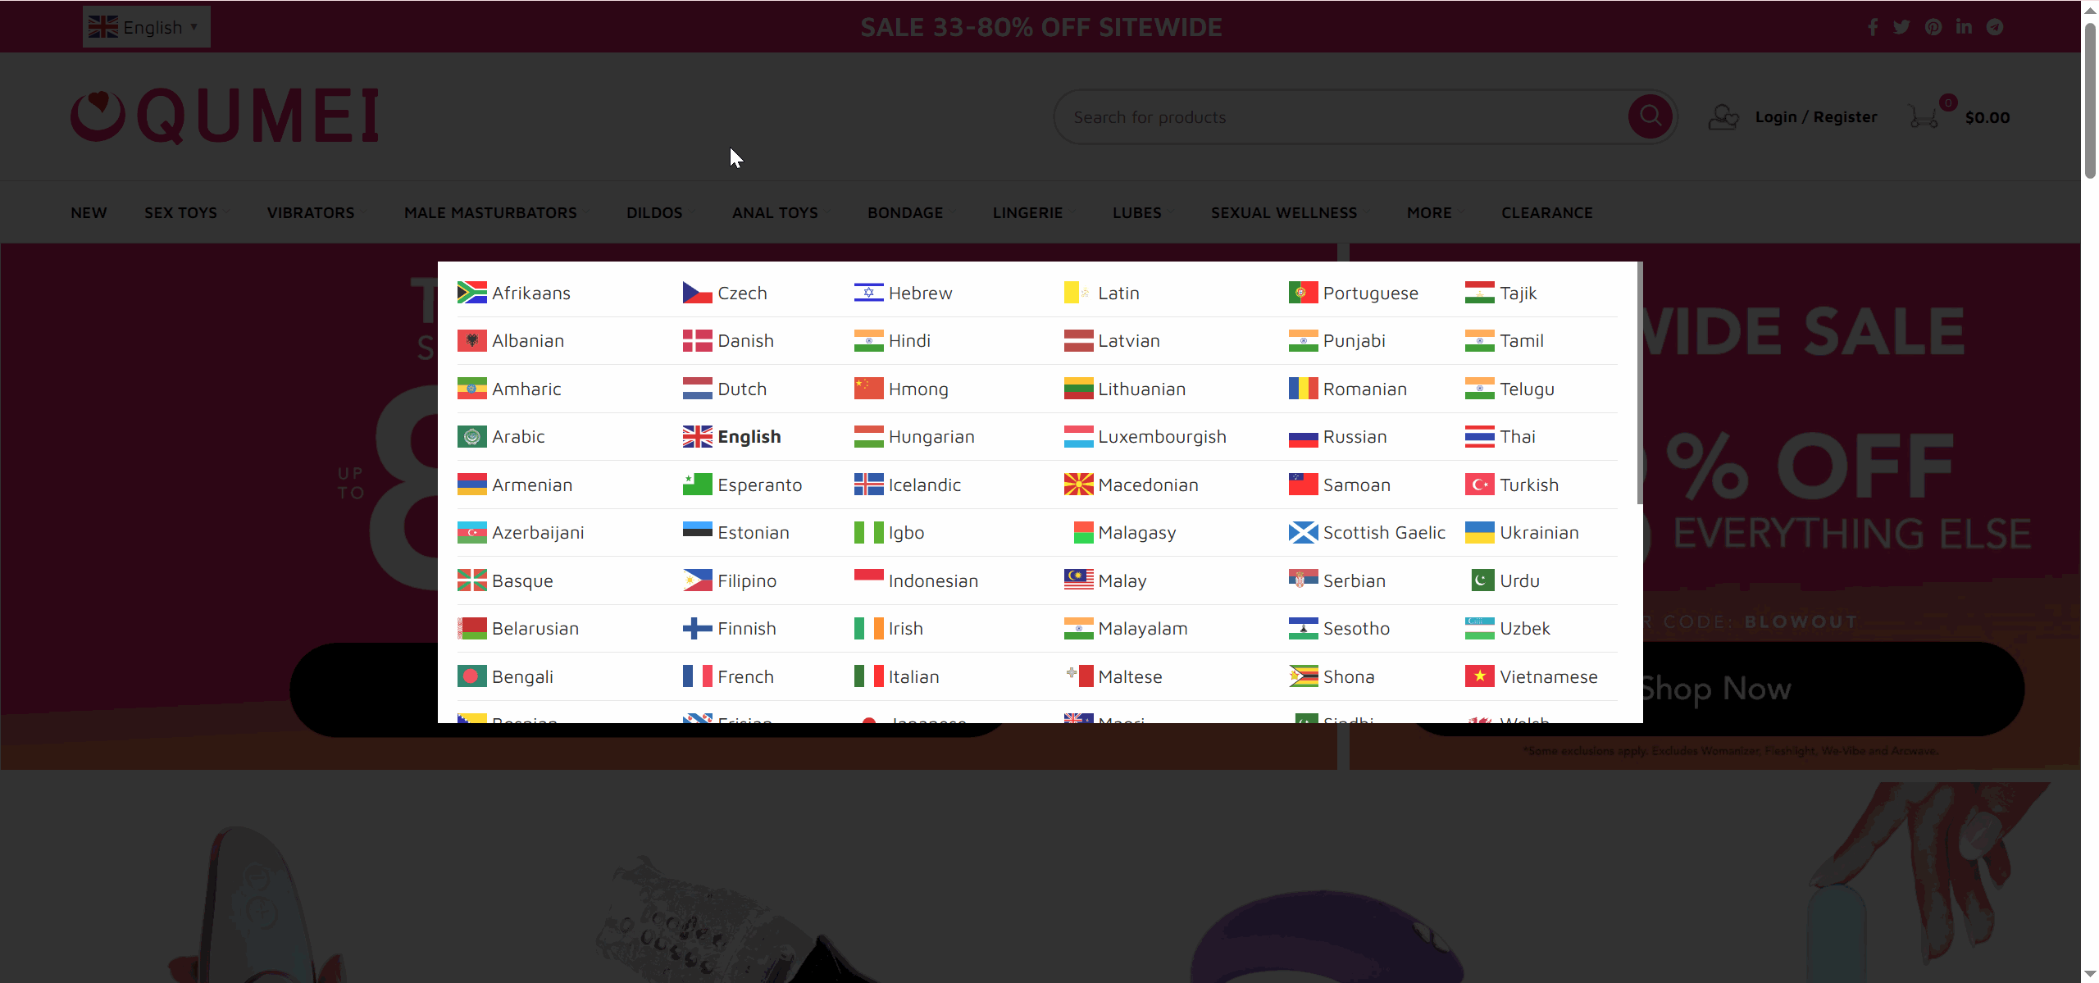Open the English language selector dropdown
The height and width of the screenshot is (983, 2099).
[146, 27]
